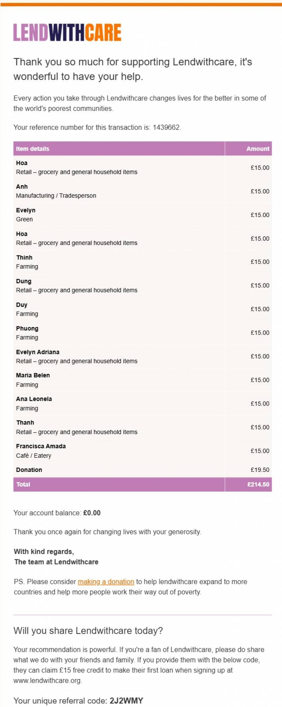This screenshot has height=707, width=282.
Task: Select the Ana Leonela loan entry
Action: point(34,399)
